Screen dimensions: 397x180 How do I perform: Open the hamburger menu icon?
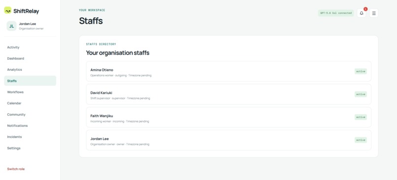pos(374,13)
